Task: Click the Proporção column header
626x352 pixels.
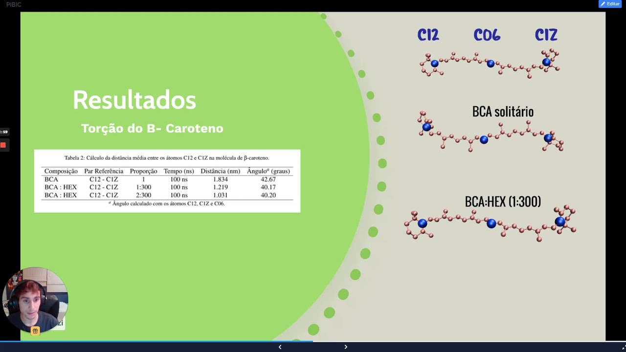Action: (x=143, y=171)
